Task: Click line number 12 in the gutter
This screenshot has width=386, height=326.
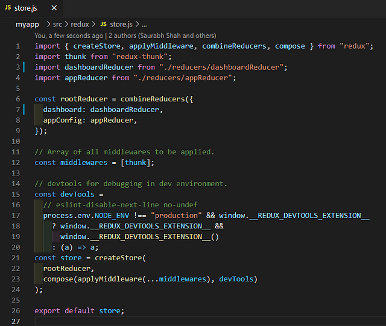Action: (17, 162)
